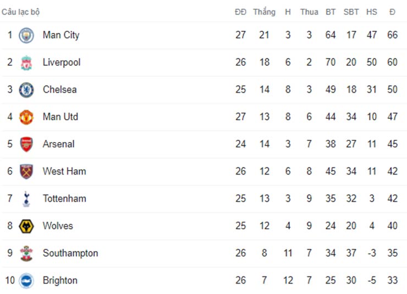Click the Brighton club crest
Viewport: 407px width, 294px height.
26,281
